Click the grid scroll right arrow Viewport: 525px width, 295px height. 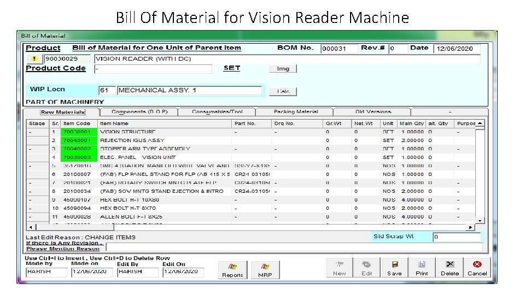(470, 227)
